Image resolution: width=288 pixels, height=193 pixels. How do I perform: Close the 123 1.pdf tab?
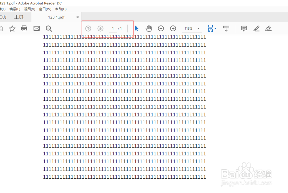pyautogui.click(x=77, y=17)
